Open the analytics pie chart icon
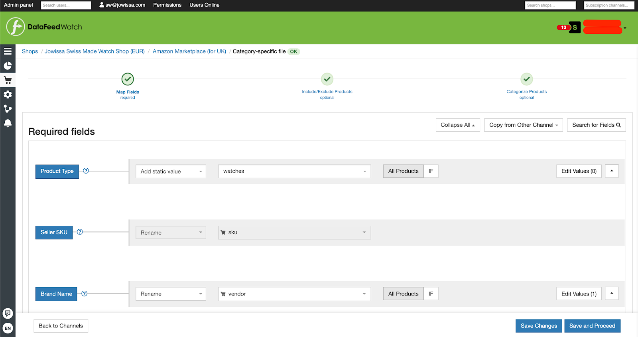The height and width of the screenshot is (337, 638). point(8,65)
